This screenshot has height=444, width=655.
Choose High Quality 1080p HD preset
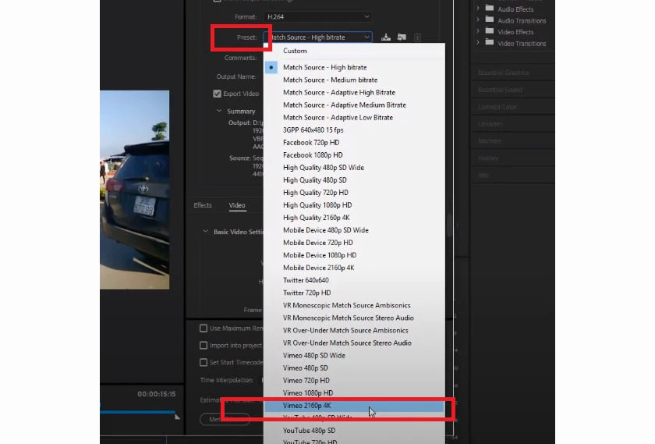[354, 205]
